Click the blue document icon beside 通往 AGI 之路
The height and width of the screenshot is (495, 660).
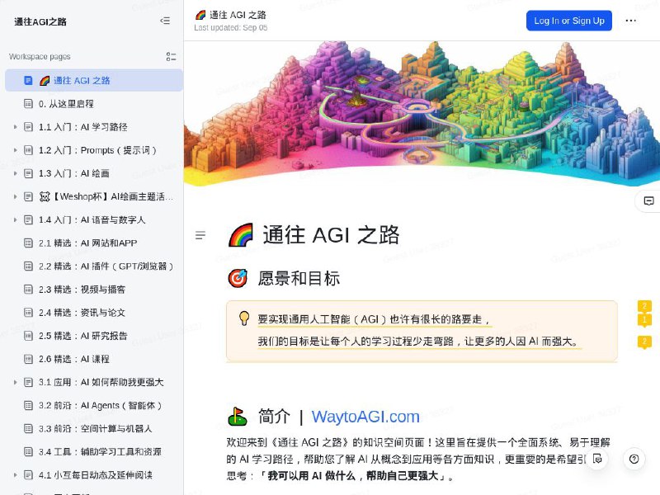(27, 80)
